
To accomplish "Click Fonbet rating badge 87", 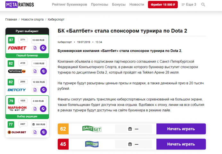I will click(11, 40).
